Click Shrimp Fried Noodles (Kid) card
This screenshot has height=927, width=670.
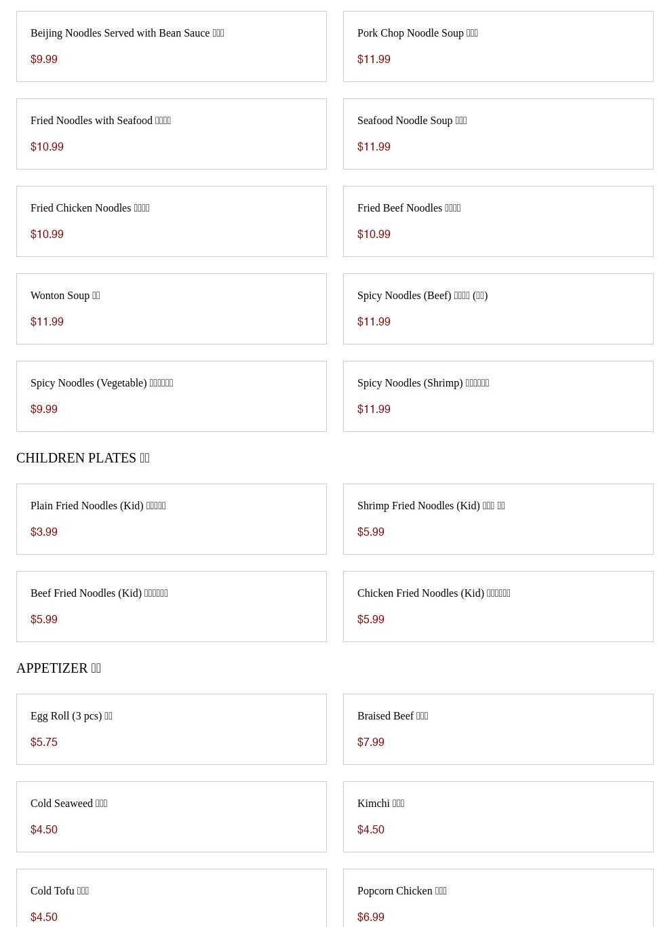coord(498,519)
